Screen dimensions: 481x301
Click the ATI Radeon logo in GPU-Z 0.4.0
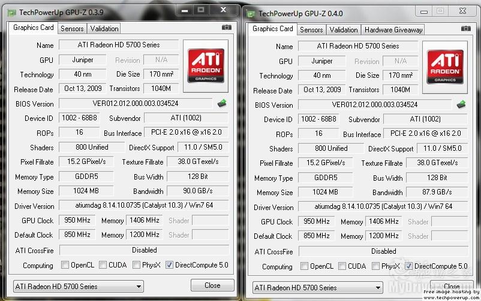pos(445,67)
